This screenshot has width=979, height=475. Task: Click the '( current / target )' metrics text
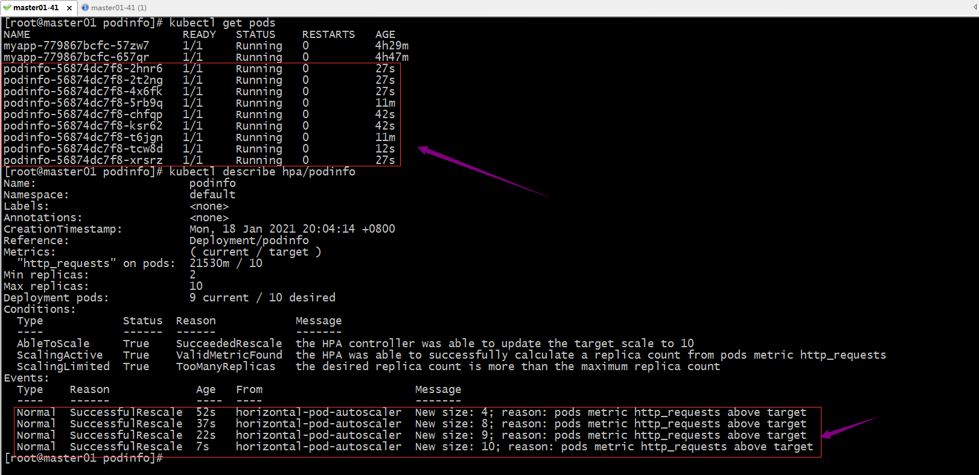coord(255,252)
